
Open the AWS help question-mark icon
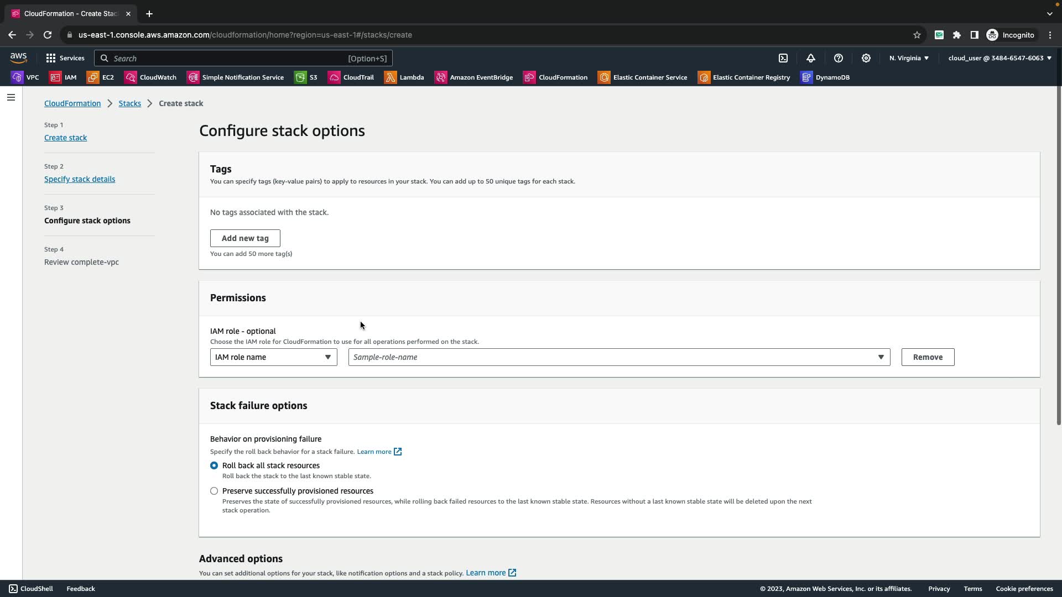[x=839, y=58]
